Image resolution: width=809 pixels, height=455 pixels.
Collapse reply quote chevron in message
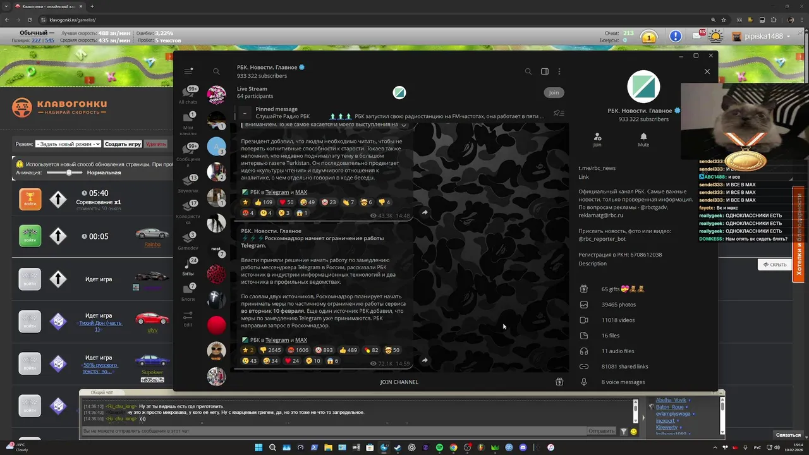click(x=404, y=125)
